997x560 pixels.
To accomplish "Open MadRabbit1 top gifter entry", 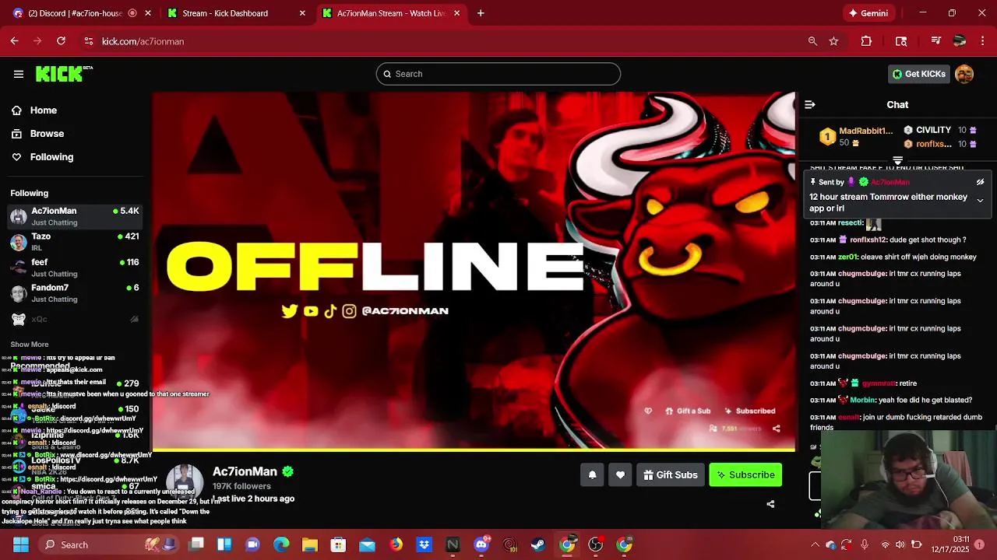I will [857, 137].
